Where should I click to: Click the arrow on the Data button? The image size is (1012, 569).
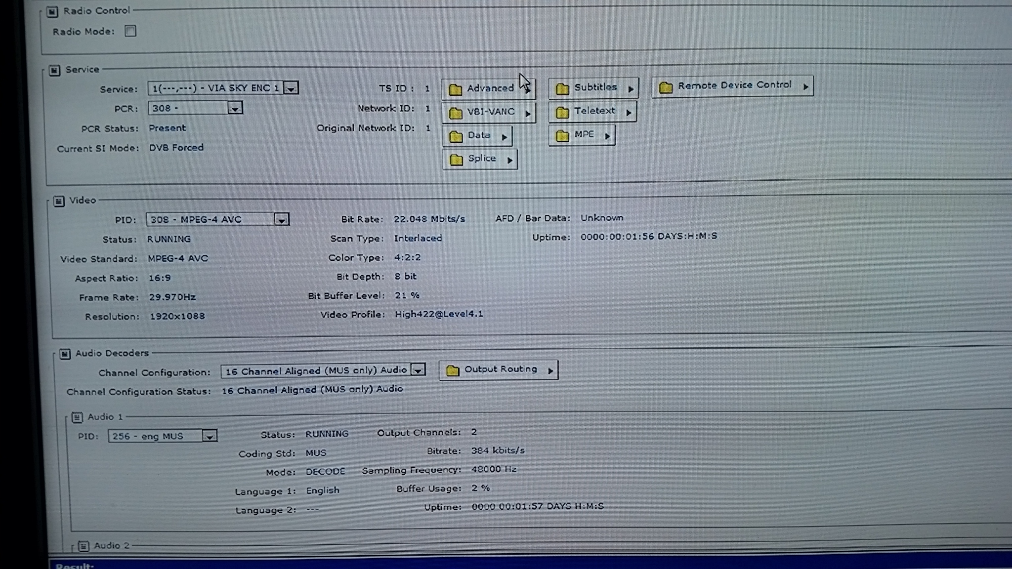(x=504, y=137)
